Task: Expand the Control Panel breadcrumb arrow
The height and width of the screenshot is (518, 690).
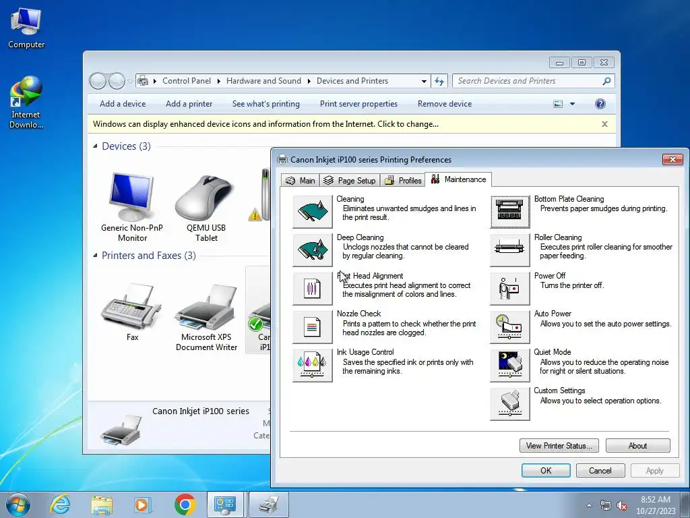Action: coord(219,81)
